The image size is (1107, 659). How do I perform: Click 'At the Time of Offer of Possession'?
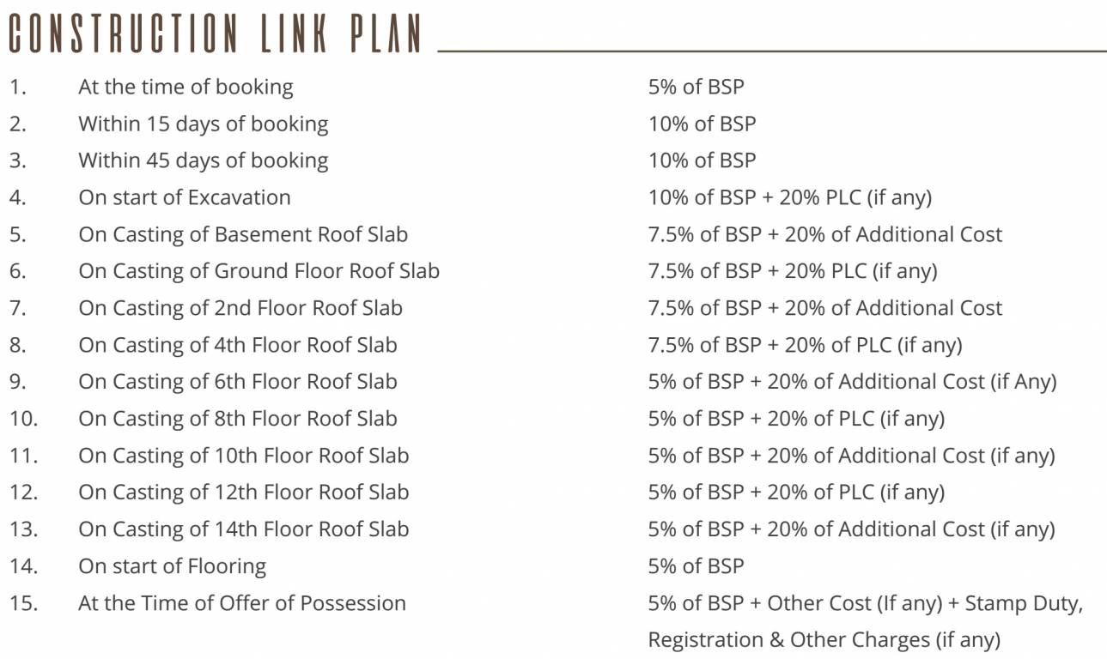pos(242,603)
